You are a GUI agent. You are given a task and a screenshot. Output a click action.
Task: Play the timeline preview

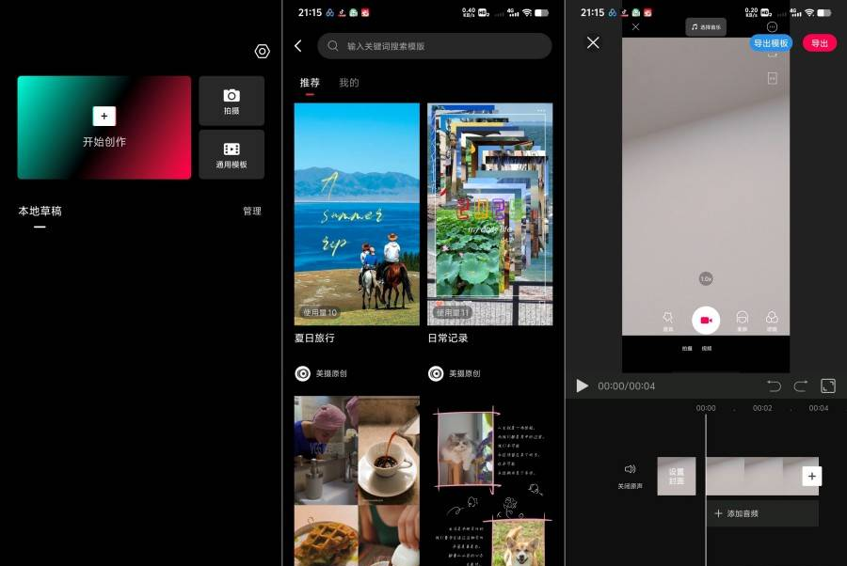pos(582,385)
